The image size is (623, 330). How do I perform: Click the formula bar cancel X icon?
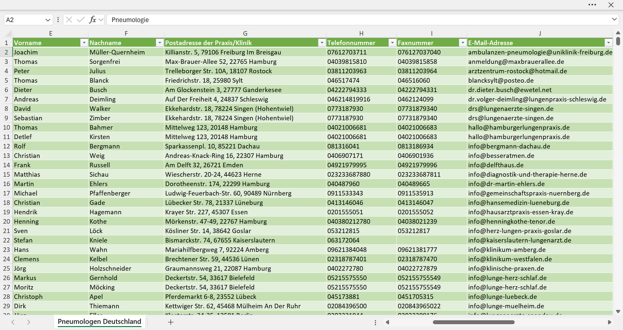(x=69, y=20)
